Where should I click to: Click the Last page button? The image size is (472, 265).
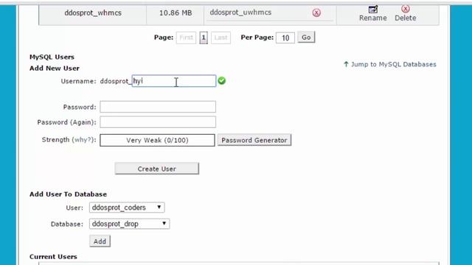point(221,38)
